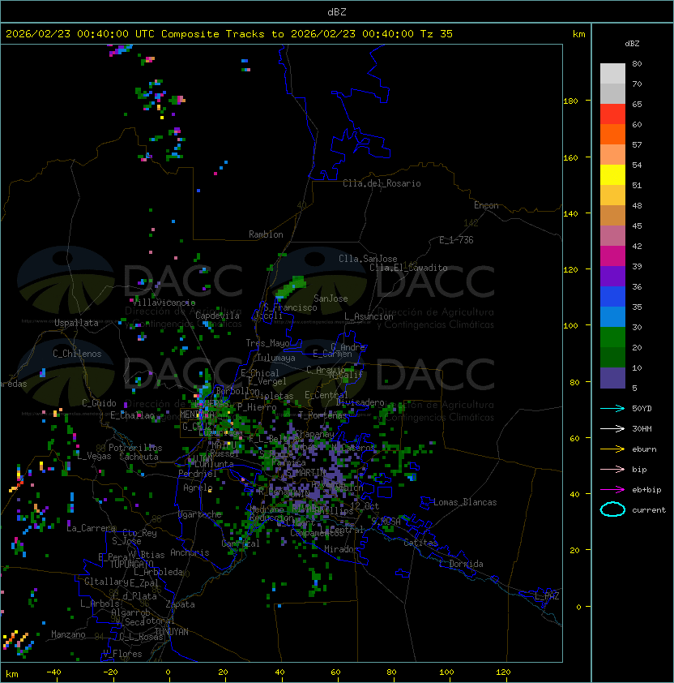Image resolution: width=674 pixels, height=683 pixels.
Task: Click the E_1-736 map label
Action: click(456, 240)
